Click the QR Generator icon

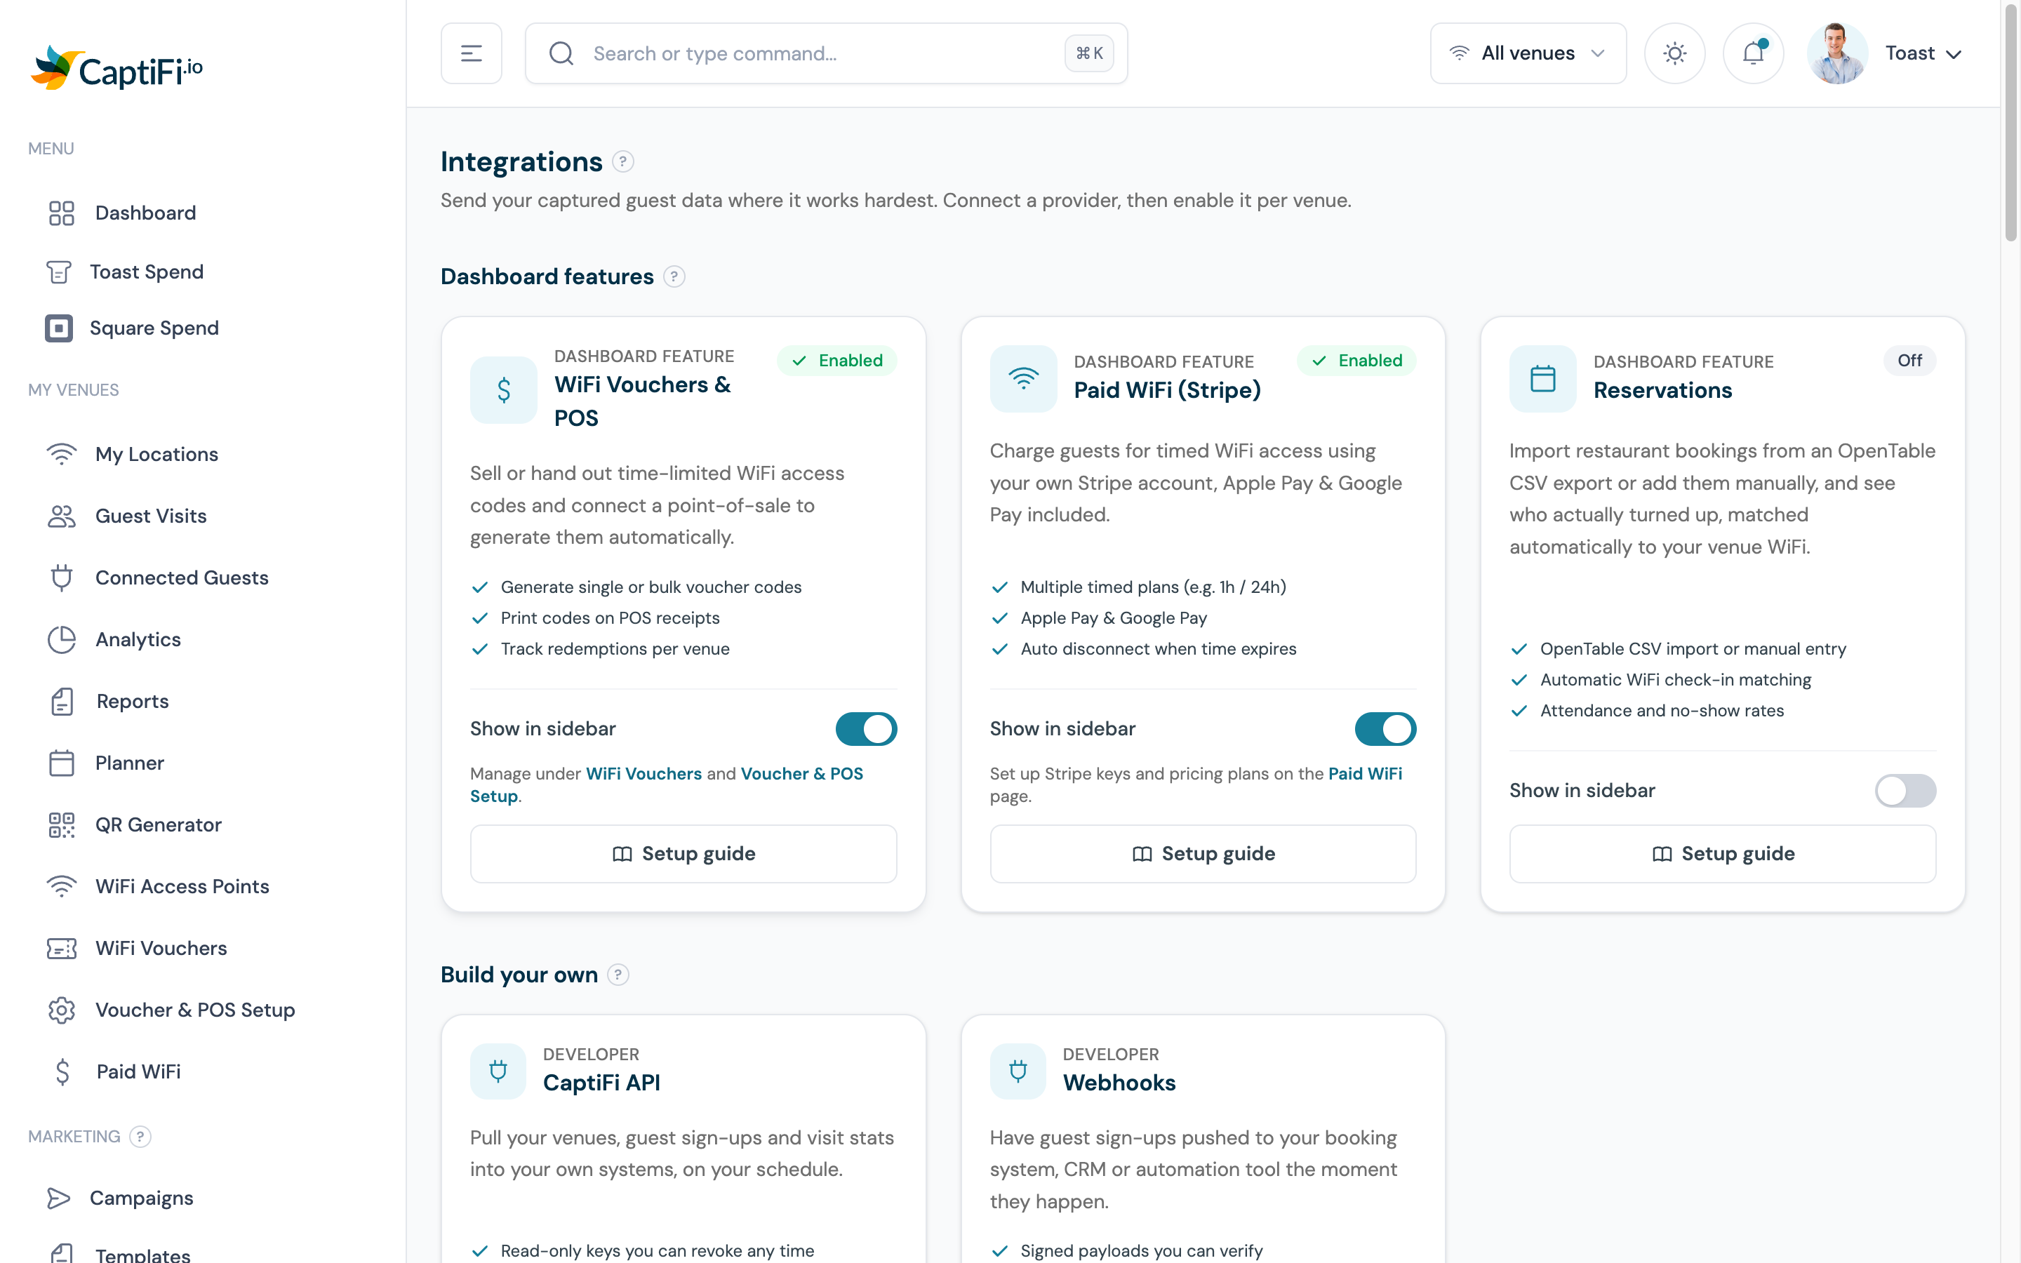click(x=61, y=825)
